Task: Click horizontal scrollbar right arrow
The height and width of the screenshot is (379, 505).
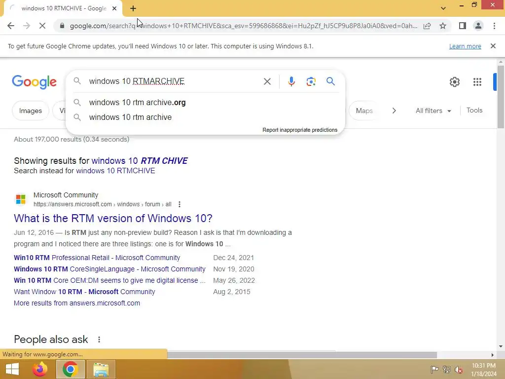Action: (493, 355)
